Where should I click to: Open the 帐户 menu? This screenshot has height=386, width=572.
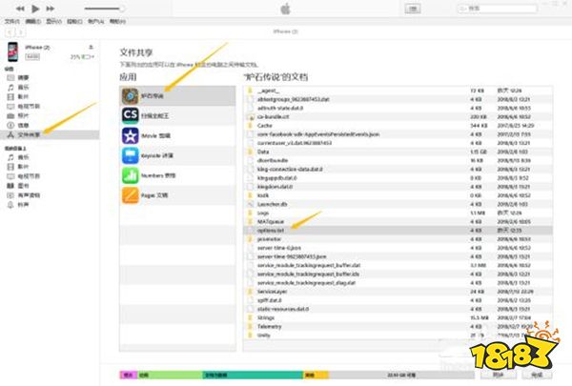click(x=95, y=22)
